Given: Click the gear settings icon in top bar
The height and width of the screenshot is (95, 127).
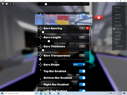Looking at the screenshot, I should [10, 4].
